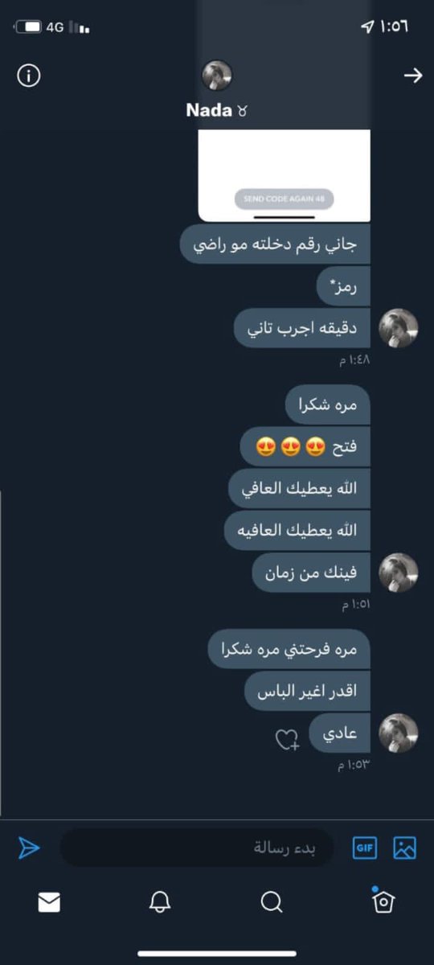Open Nada's profile picture in header
The image size is (434, 965).
[x=216, y=76]
